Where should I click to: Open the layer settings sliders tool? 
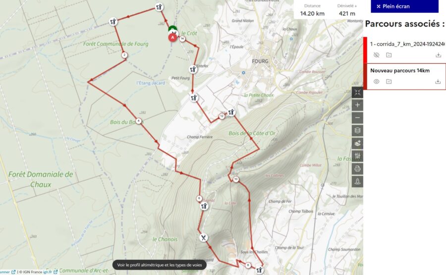(357, 156)
